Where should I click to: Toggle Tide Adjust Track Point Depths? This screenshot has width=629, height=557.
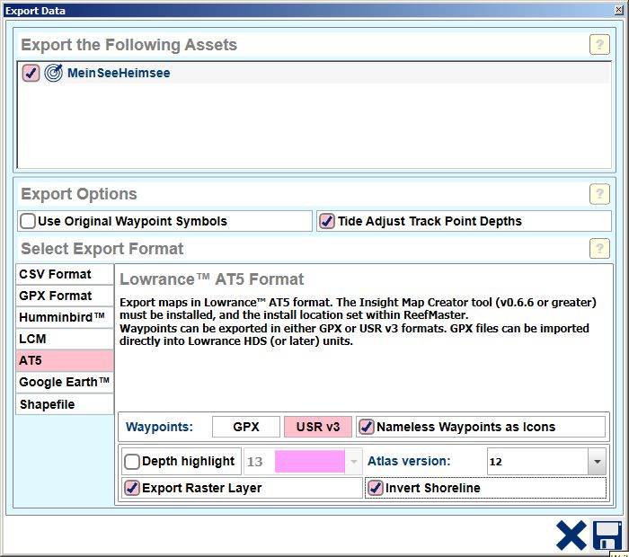pyautogui.click(x=327, y=221)
